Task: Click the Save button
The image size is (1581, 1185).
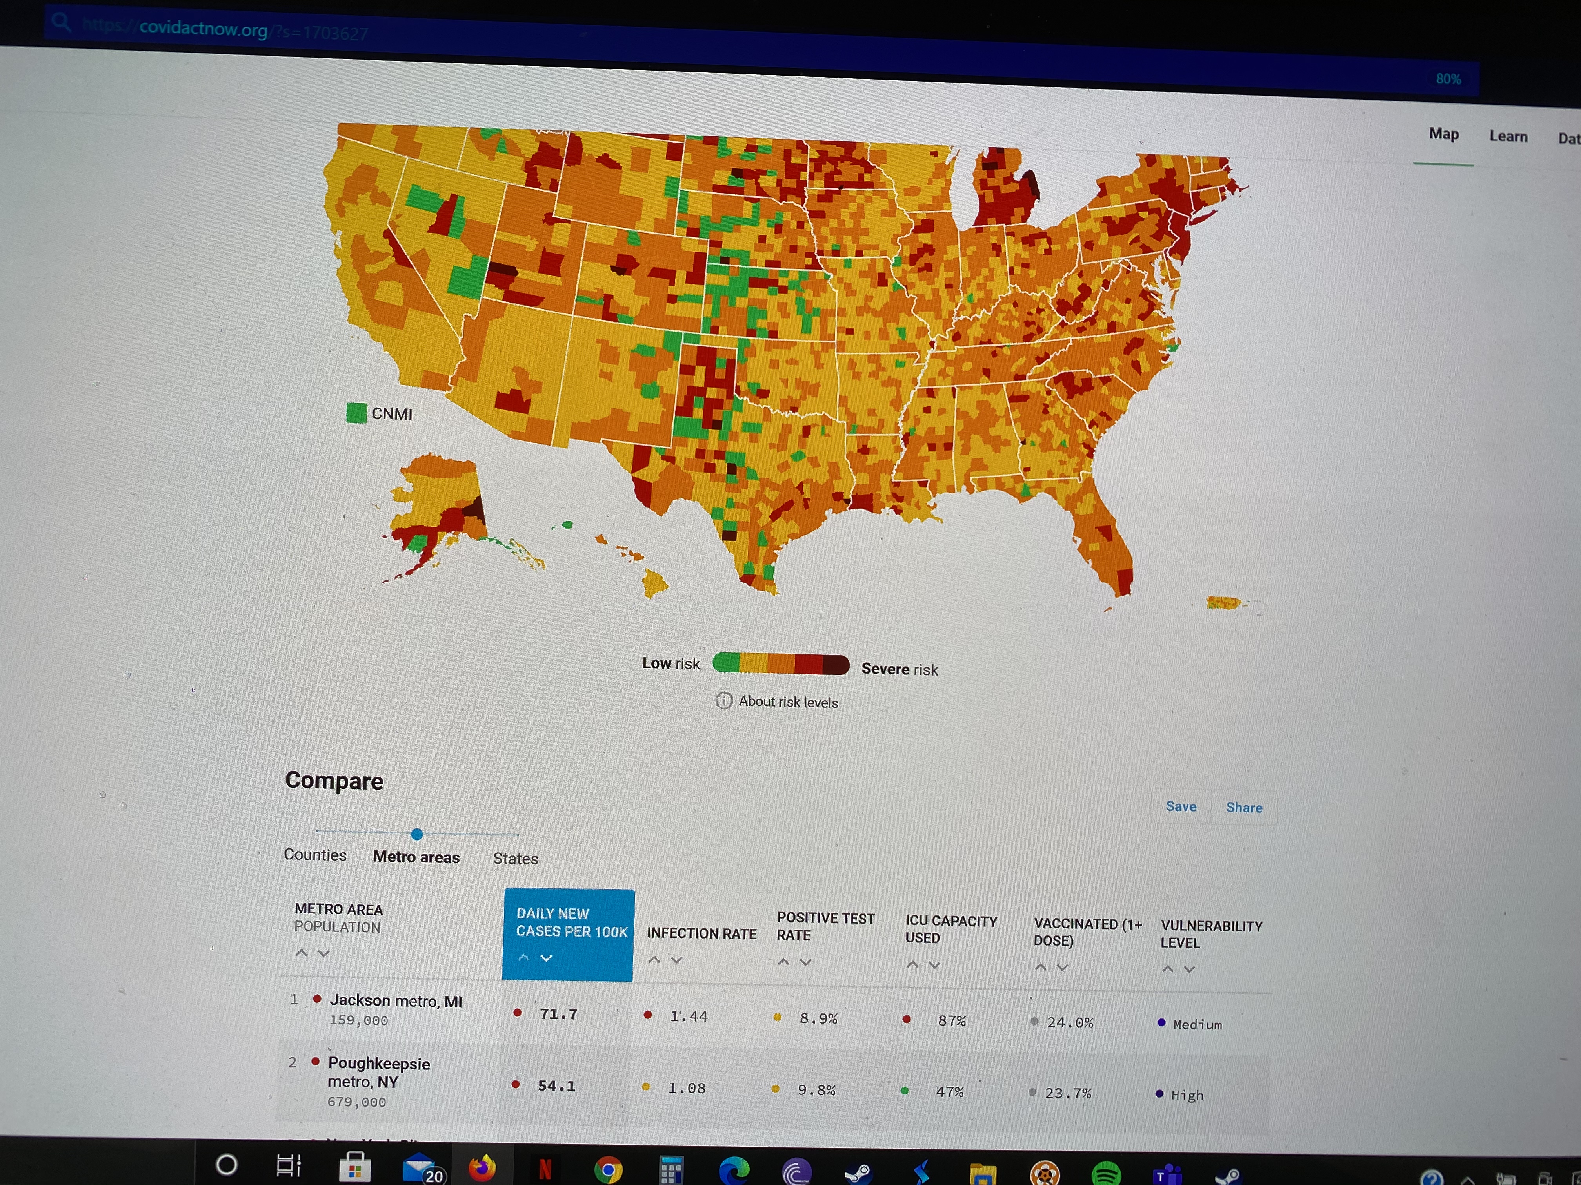Action: [1181, 806]
